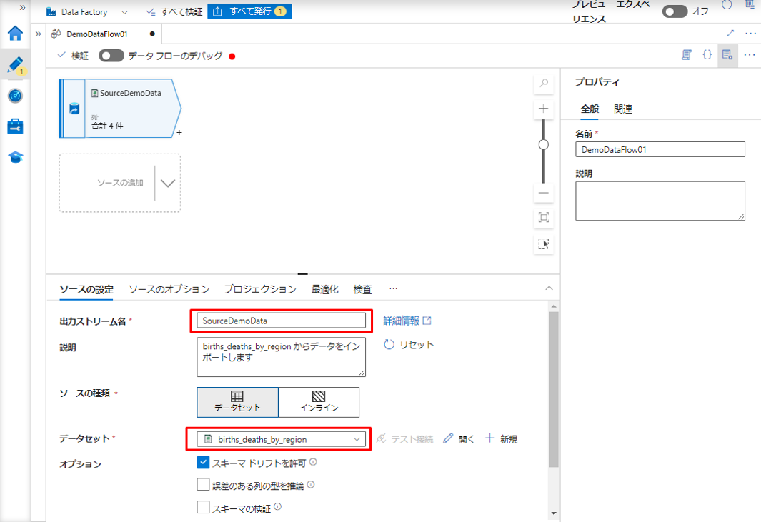The image size is (761, 522).
Task: Check 誤差のある列の型を推論 checkbox
Action: [203, 485]
